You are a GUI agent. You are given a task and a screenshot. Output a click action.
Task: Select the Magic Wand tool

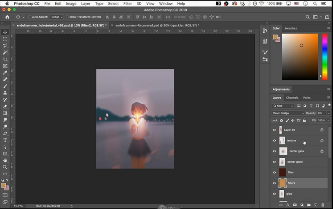pyautogui.click(x=5, y=52)
